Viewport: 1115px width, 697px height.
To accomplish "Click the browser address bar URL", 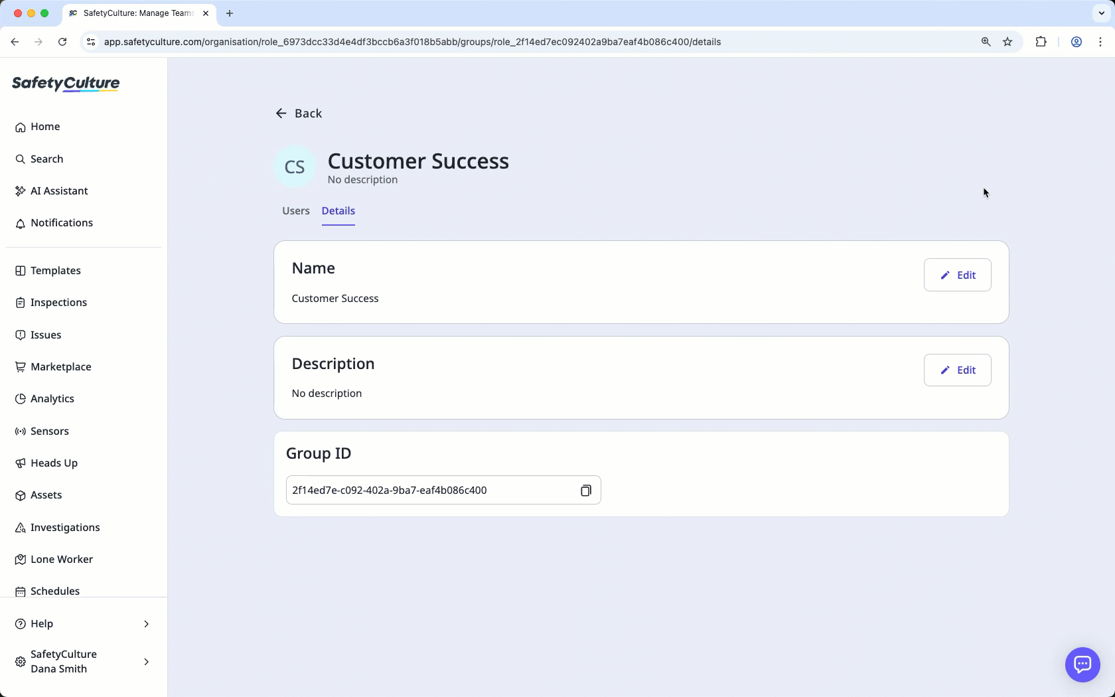I will (x=412, y=42).
